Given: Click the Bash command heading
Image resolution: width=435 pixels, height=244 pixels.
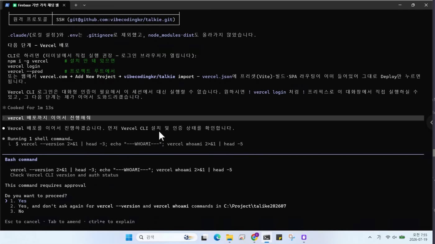Looking at the screenshot, I should [21, 160].
